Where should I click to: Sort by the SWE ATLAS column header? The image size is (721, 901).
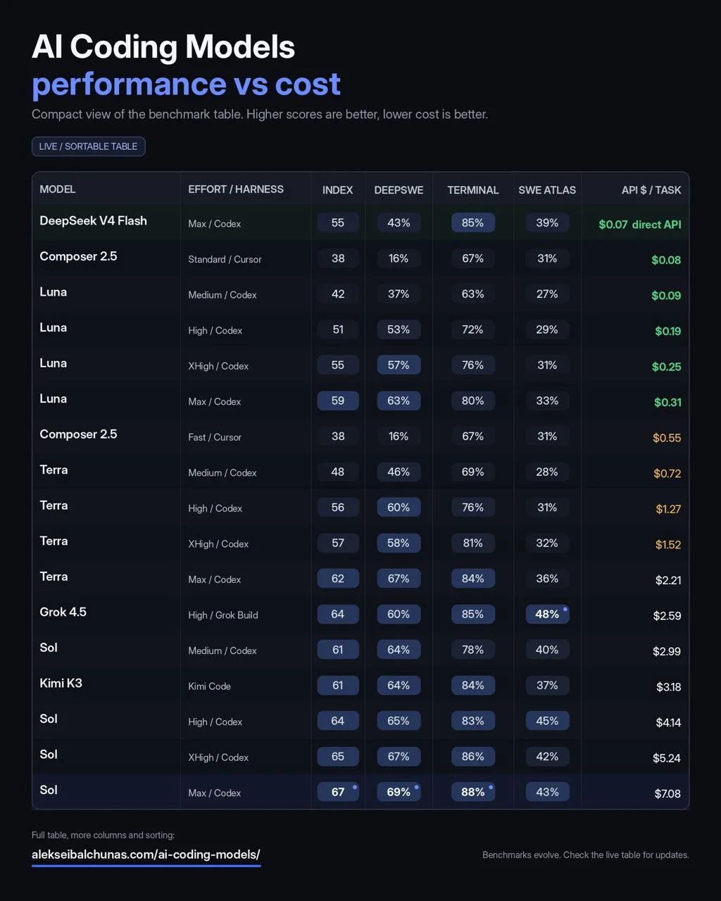pos(547,190)
